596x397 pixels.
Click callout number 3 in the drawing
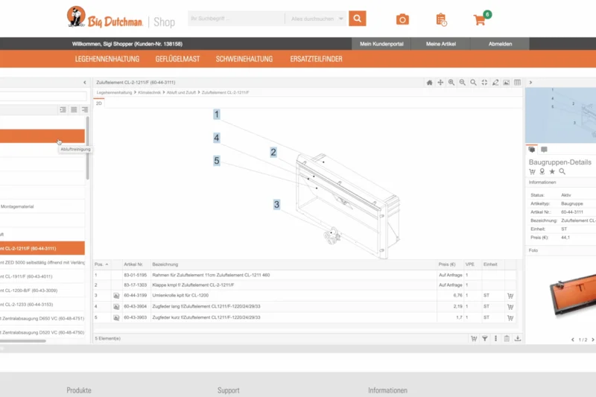coord(276,204)
